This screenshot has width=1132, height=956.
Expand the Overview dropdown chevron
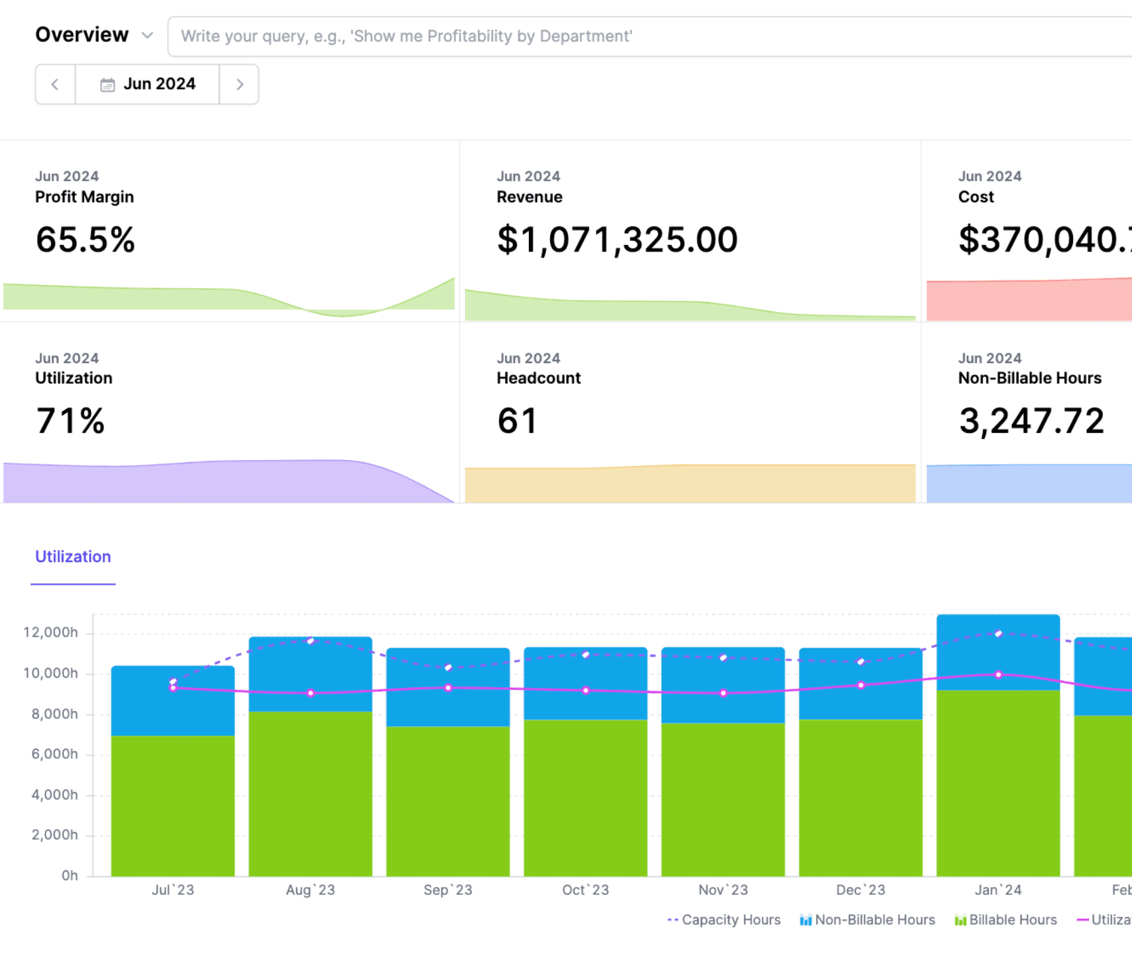point(147,35)
